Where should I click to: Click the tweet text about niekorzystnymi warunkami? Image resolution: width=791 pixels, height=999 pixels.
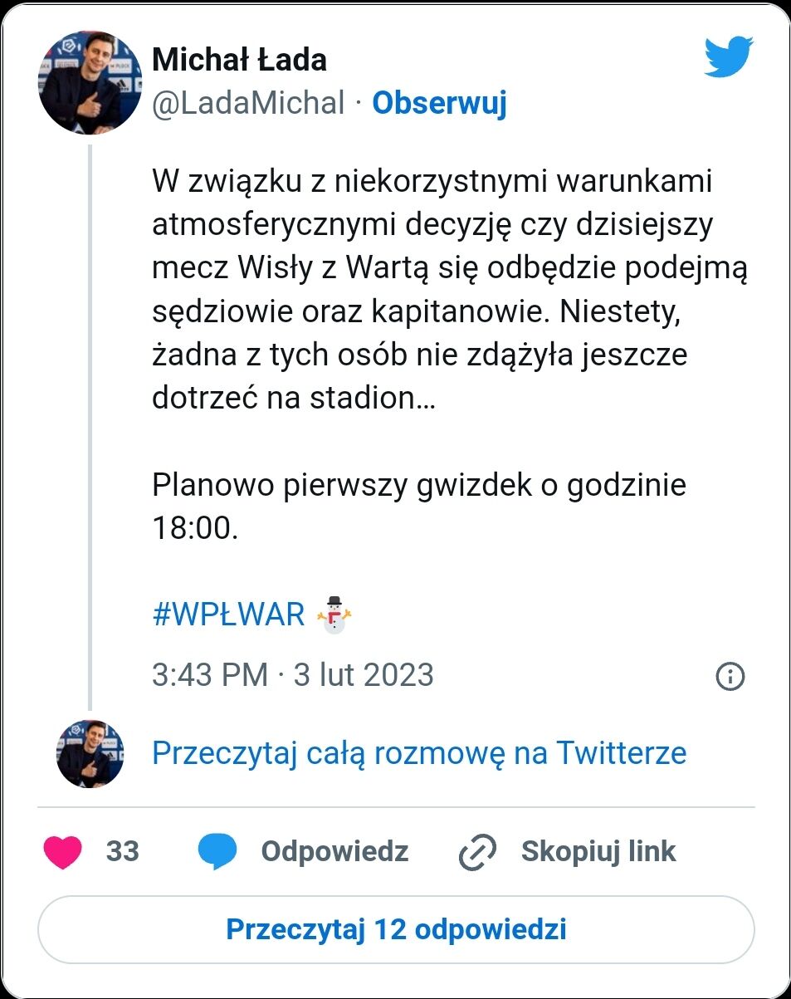click(450, 290)
